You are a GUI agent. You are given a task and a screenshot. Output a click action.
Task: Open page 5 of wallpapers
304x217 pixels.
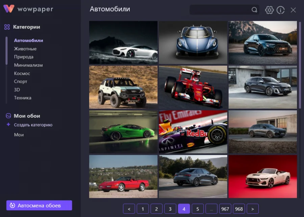coord(198,209)
